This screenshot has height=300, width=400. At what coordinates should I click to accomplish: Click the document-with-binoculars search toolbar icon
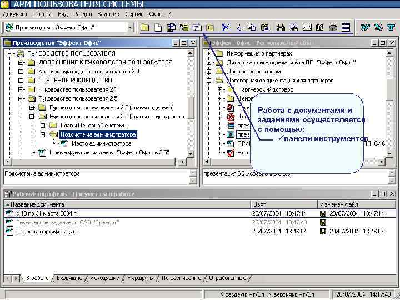[x=294, y=27]
